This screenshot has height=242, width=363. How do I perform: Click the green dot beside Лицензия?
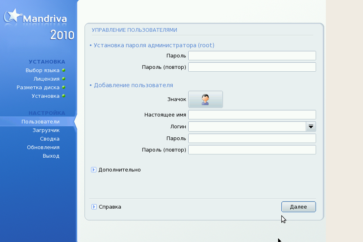[64, 79]
